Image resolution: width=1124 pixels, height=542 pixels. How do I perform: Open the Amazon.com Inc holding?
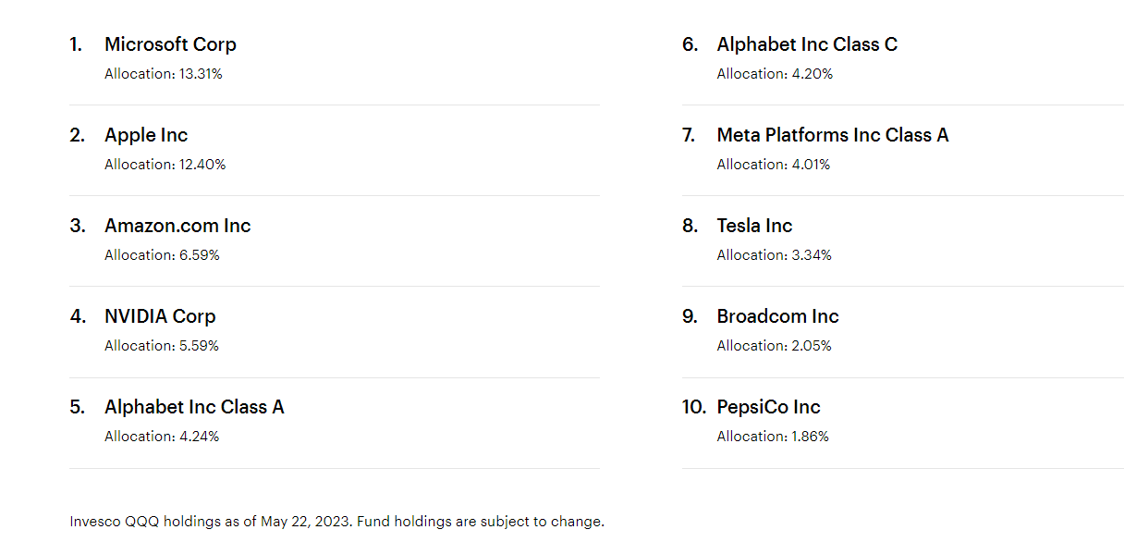(x=177, y=226)
